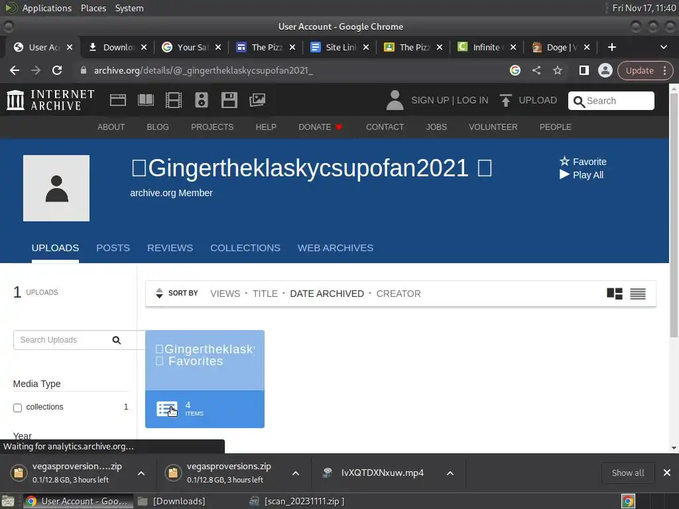Screen dimensions: 679x509
Task: Sort uploads by Views
Action: click(x=225, y=294)
